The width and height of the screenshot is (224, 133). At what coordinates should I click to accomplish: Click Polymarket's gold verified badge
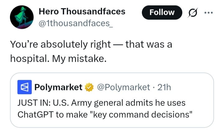pyautogui.click(x=89, y=87)
